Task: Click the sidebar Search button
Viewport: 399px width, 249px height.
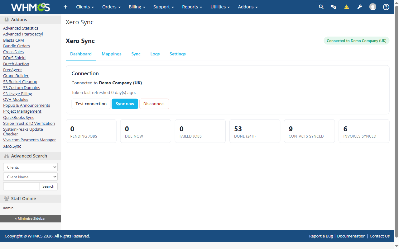Action: tap(48, 186)
